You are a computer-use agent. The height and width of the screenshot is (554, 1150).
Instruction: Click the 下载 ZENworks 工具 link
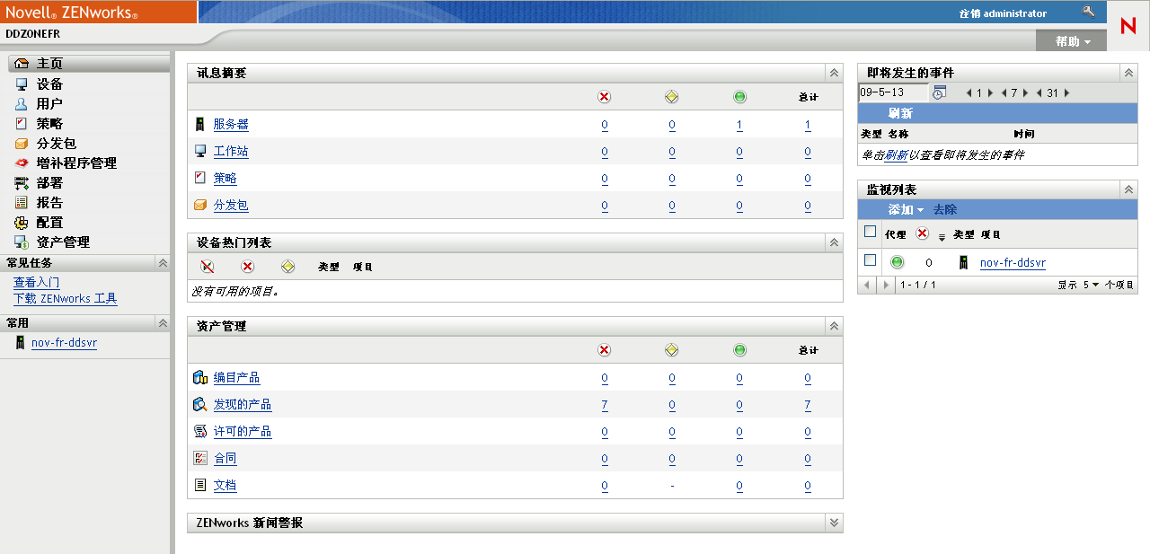pos(65,298)
